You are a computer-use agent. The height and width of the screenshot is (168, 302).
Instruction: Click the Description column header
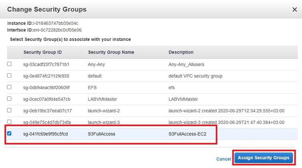coord(181,52)
